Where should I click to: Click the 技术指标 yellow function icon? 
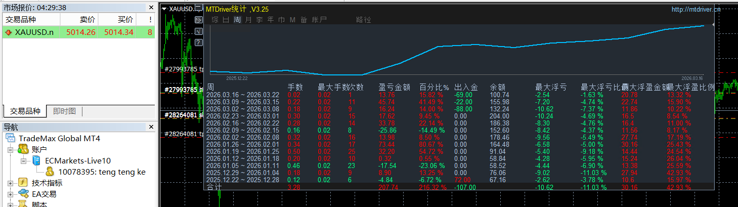coord(23,183)
